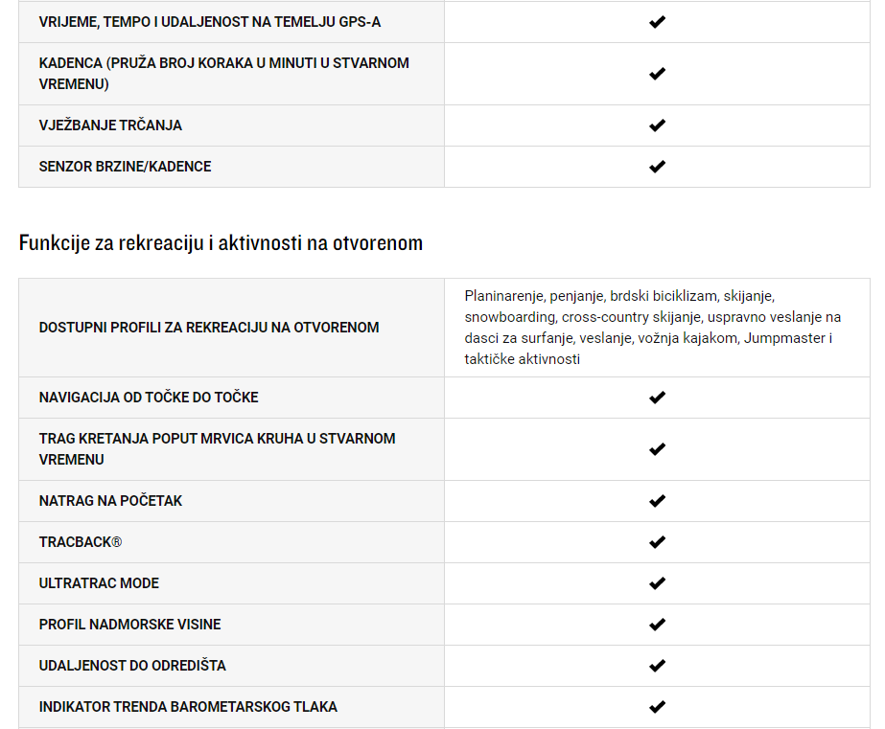Click checkmark for Trag kretanja poput mrvica kruha

(657, 449)
